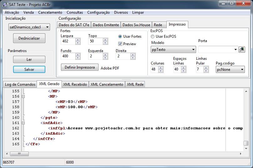Click the XML view scroll up arrow
Screen dimensions: 253x168
point(246,91)
